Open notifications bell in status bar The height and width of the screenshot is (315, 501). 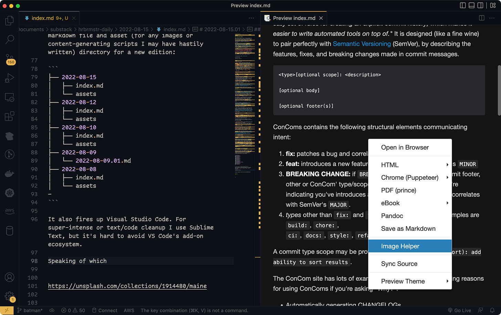(492, 311)
